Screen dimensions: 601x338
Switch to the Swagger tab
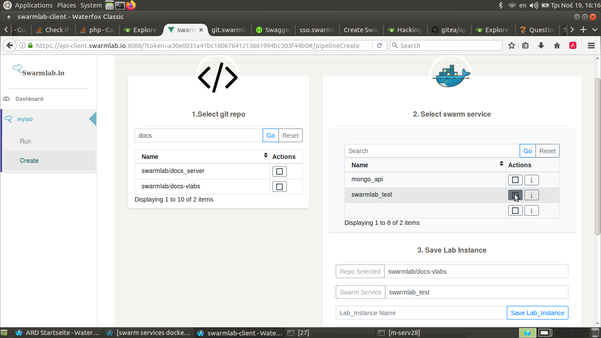pyautogui.click(x=273, y=30)
